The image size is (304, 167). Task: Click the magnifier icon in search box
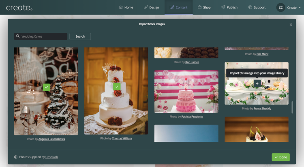tap(18, 36)
